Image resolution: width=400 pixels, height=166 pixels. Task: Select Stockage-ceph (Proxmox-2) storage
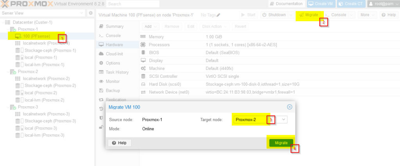click(x=50, y=86)
